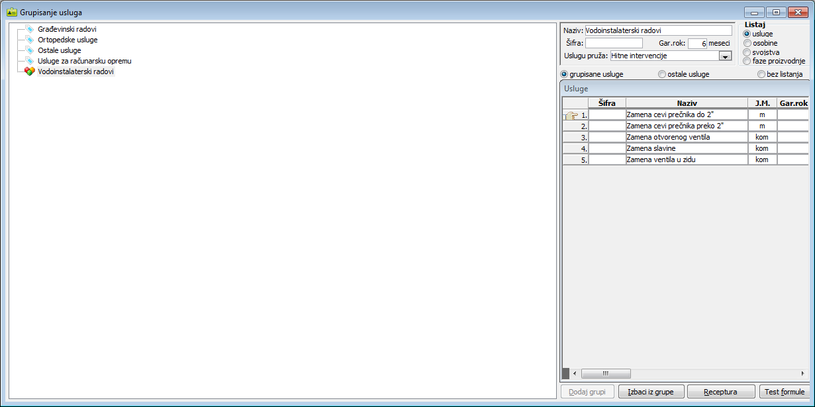
Task: Click the tag icon beside Građevinski radovi
Action: [29, 29]
